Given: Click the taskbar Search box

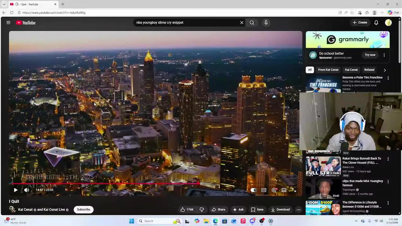Looking at the screenshot, I should (x=160, y=221).
